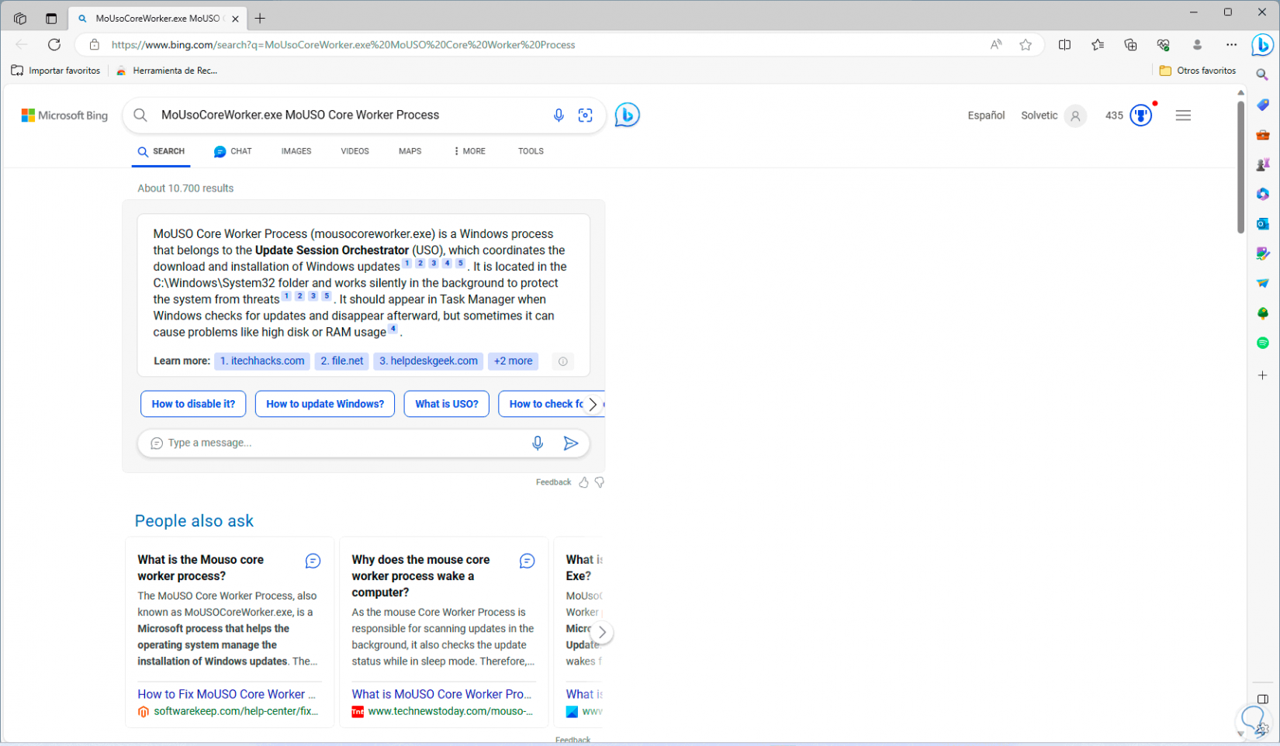Open Bing Chat from the Edge toolbar corner
The image size is (1280, 746).
(x=1262, y=45)
